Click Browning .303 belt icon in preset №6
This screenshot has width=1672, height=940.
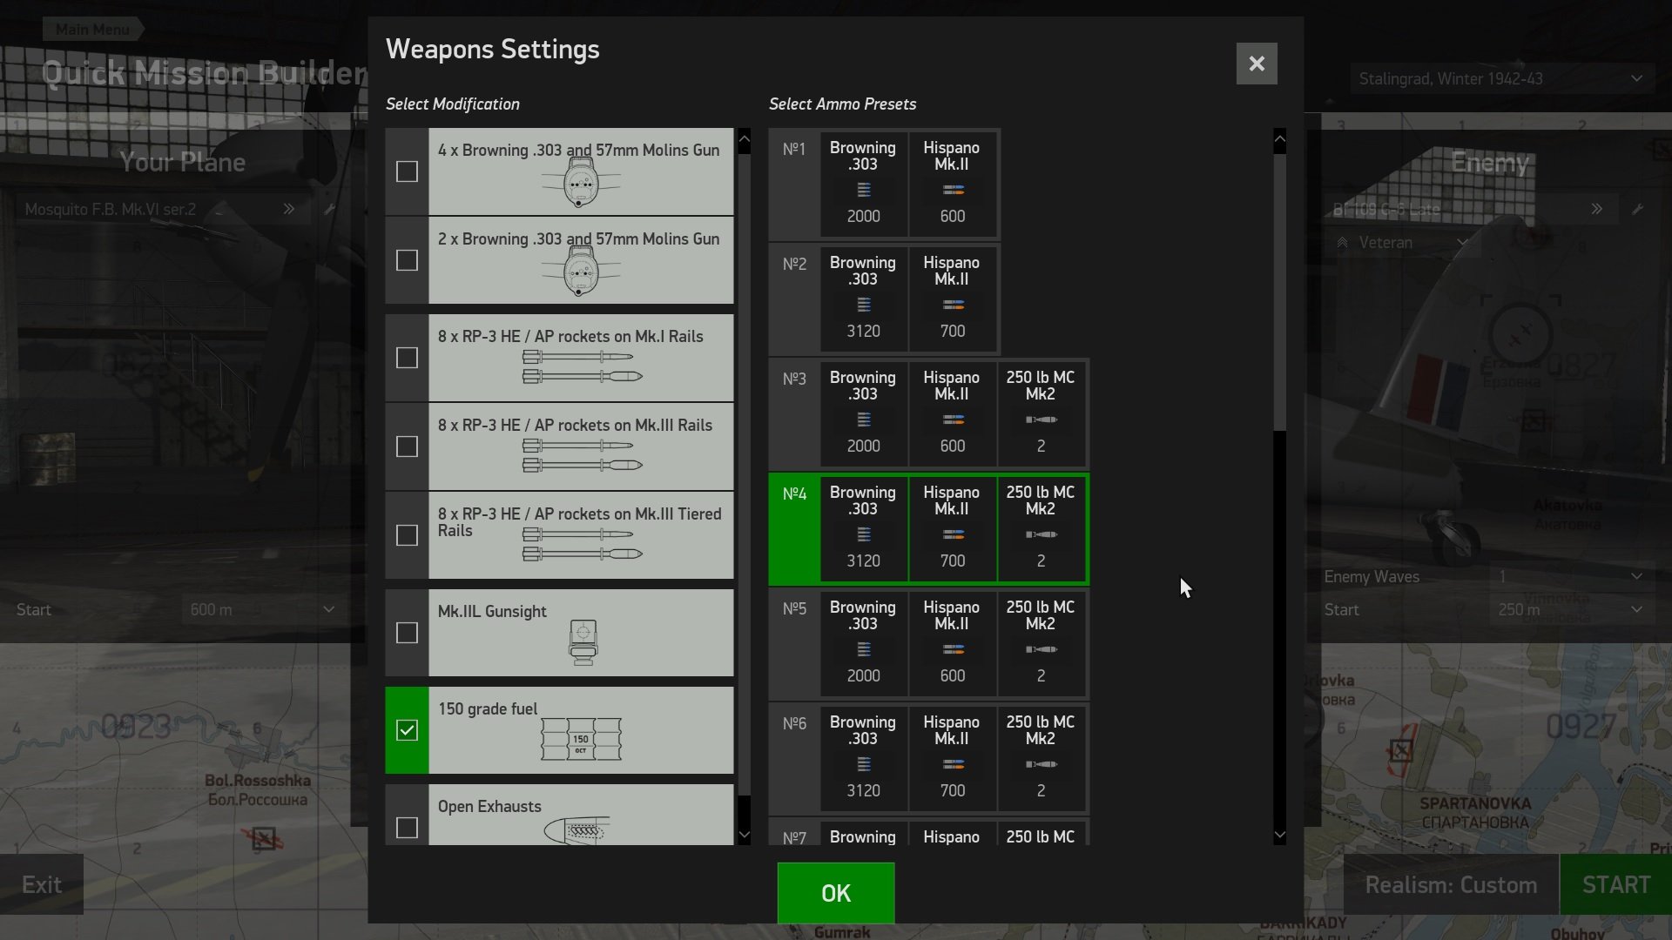[864, 764]
